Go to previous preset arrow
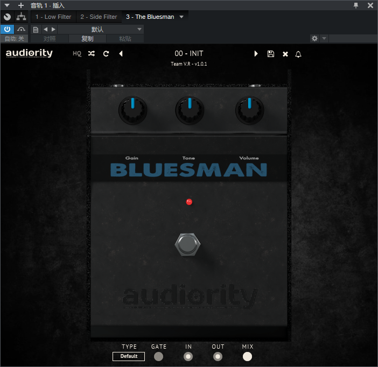The image size is (378, 367). [x=121, y=53]
